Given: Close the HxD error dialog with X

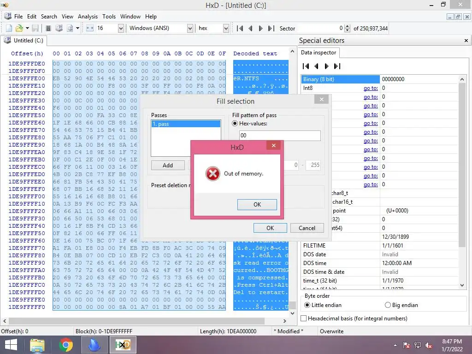Looking at the screenshot, I should 273,146.
